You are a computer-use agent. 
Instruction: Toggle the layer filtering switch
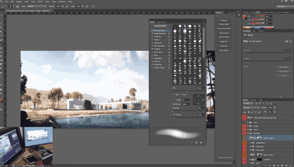point(275,103)
